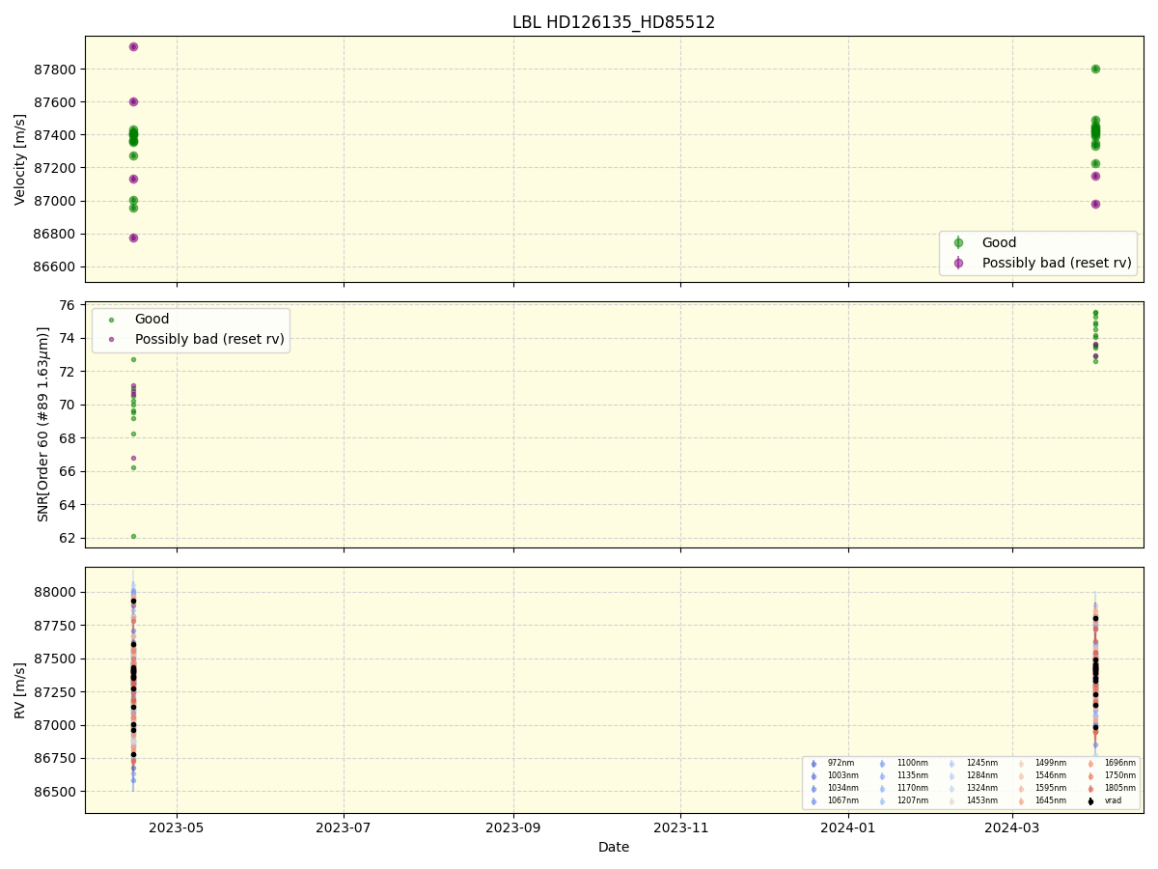Click the 1067nm legend marker
The height and width of the screenshot is (869, 1158).
813,800
